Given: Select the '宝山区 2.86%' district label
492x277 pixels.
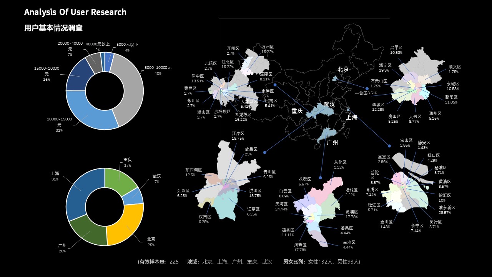Looking at the screenshot, I should pyautogui.click(x=406, y=143).
